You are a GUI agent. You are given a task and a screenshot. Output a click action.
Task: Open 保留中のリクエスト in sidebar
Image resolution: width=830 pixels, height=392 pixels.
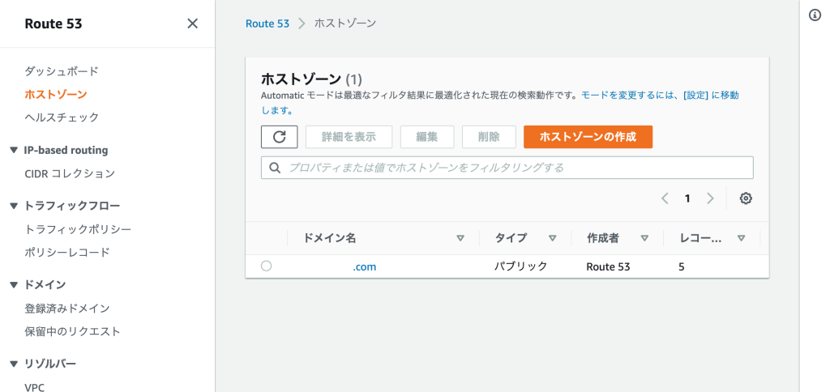click(72, 332)
